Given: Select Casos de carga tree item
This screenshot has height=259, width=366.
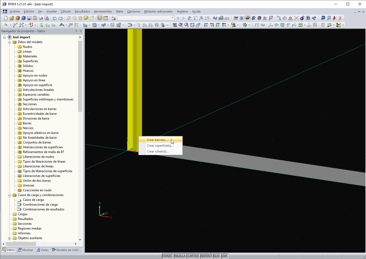Looking at the screenshot, I should pyautogui.click(x=33, y=200).
